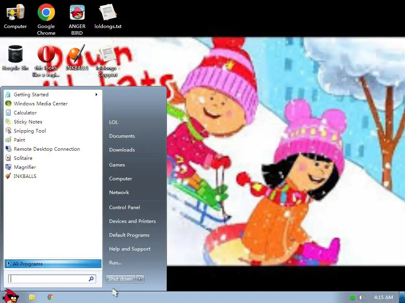Open Devices and Printers
This screenshot has height=303, width=405.
pos(132,221)
